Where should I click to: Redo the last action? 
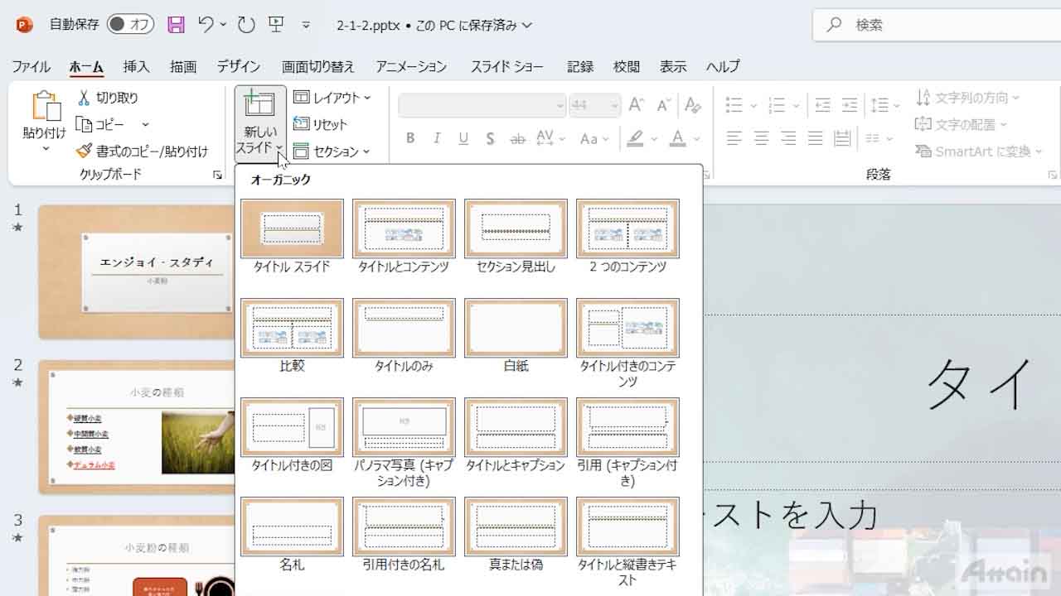(246, 25)
